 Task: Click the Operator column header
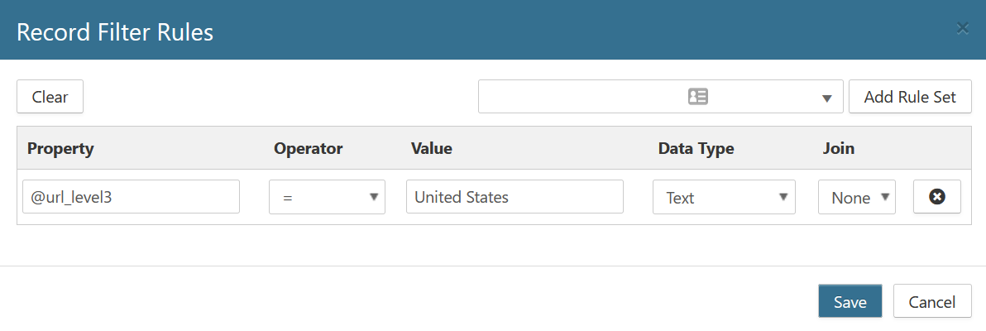tap(308, 149)
